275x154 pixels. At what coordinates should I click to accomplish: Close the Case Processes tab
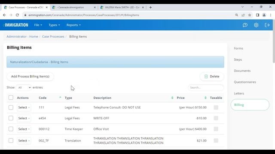[47, 7]
